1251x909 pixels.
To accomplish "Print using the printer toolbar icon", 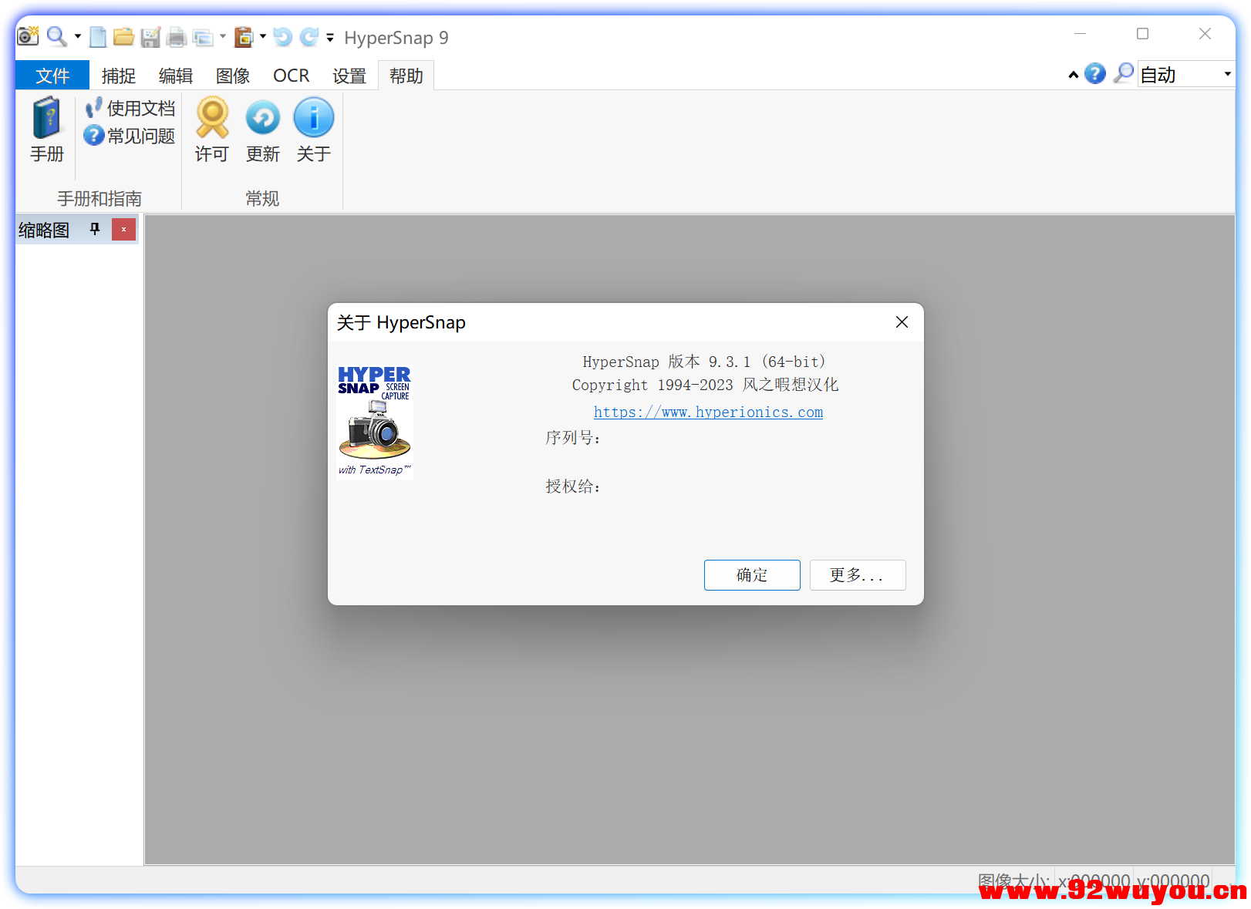I will [177, 36].
